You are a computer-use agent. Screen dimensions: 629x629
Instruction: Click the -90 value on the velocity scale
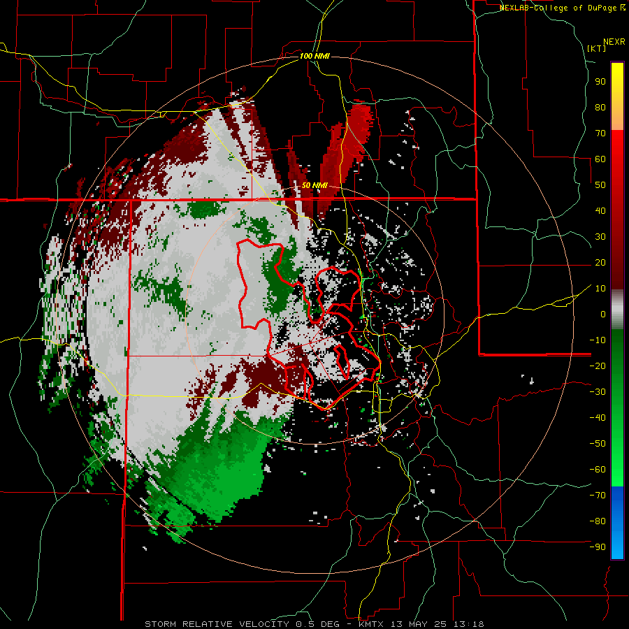point(598,547)
